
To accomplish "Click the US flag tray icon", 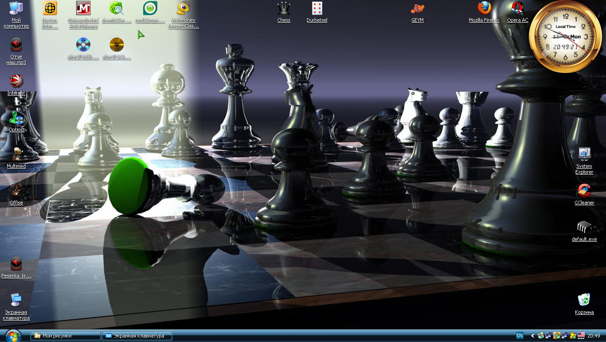I will [581, 335].
